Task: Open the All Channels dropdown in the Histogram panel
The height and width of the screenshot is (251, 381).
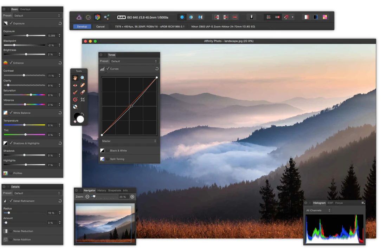Action: click(318, 210)
